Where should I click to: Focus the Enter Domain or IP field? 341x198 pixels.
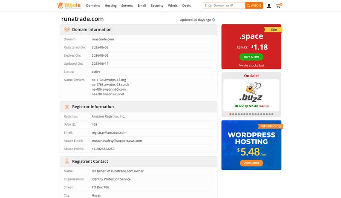point(224,6)
